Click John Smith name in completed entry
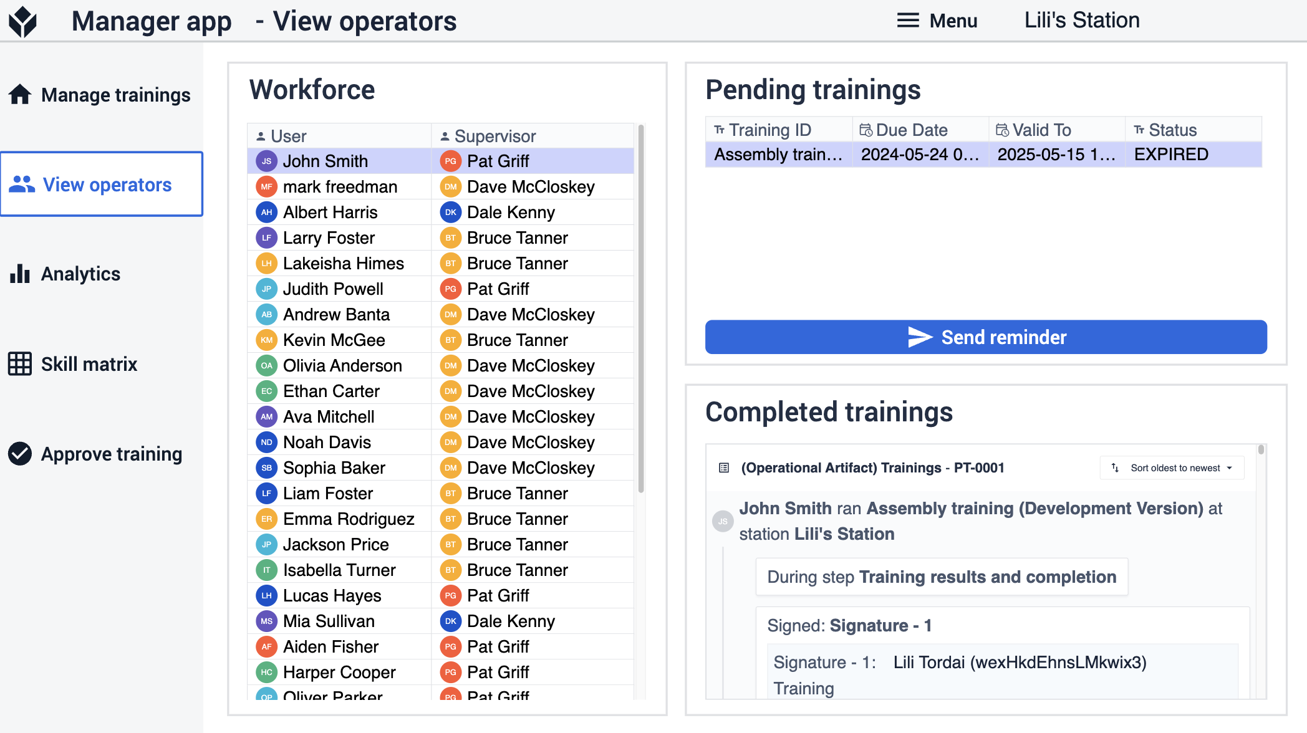Viewport: 1307px width, 733px height. [785, 508]
